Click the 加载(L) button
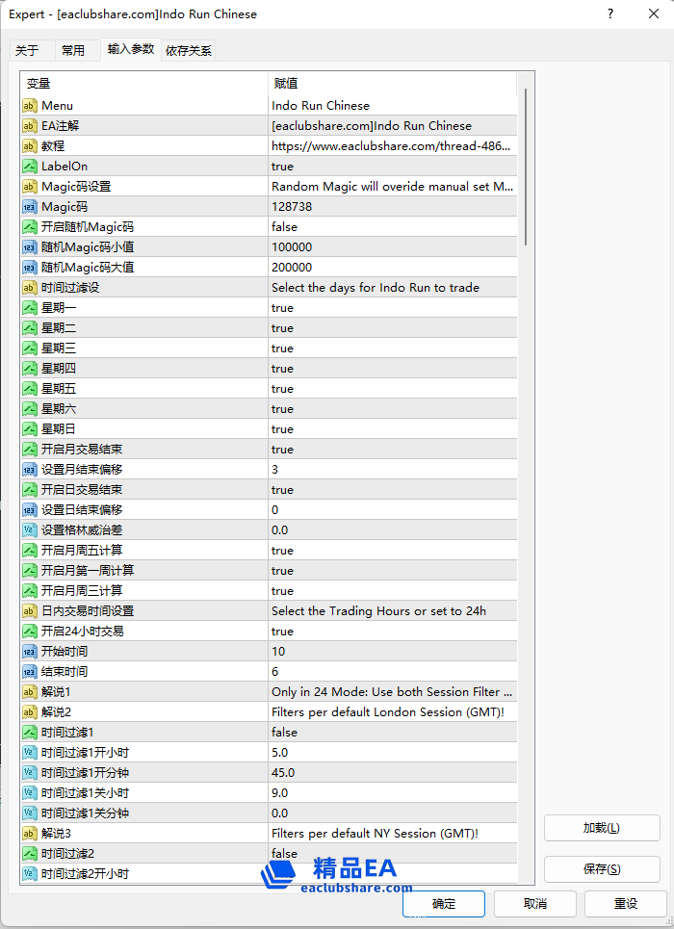This screenshot has height=929, width=674. tap(602, 828)
